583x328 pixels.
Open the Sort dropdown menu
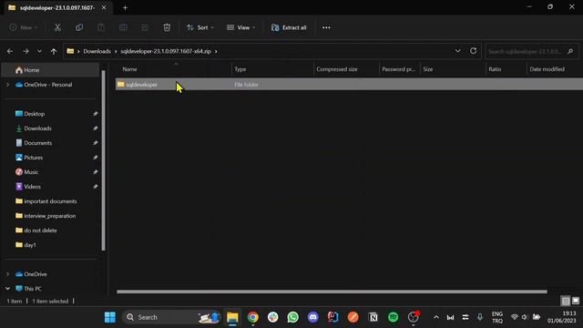coord(200,27)
